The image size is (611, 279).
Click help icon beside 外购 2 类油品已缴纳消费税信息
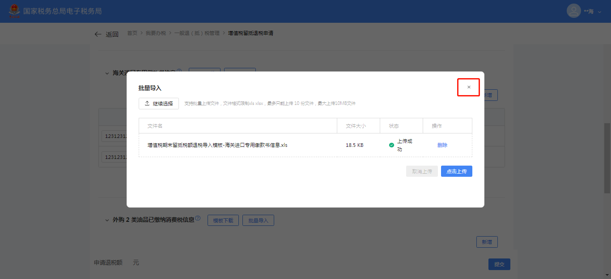point(198,219)
